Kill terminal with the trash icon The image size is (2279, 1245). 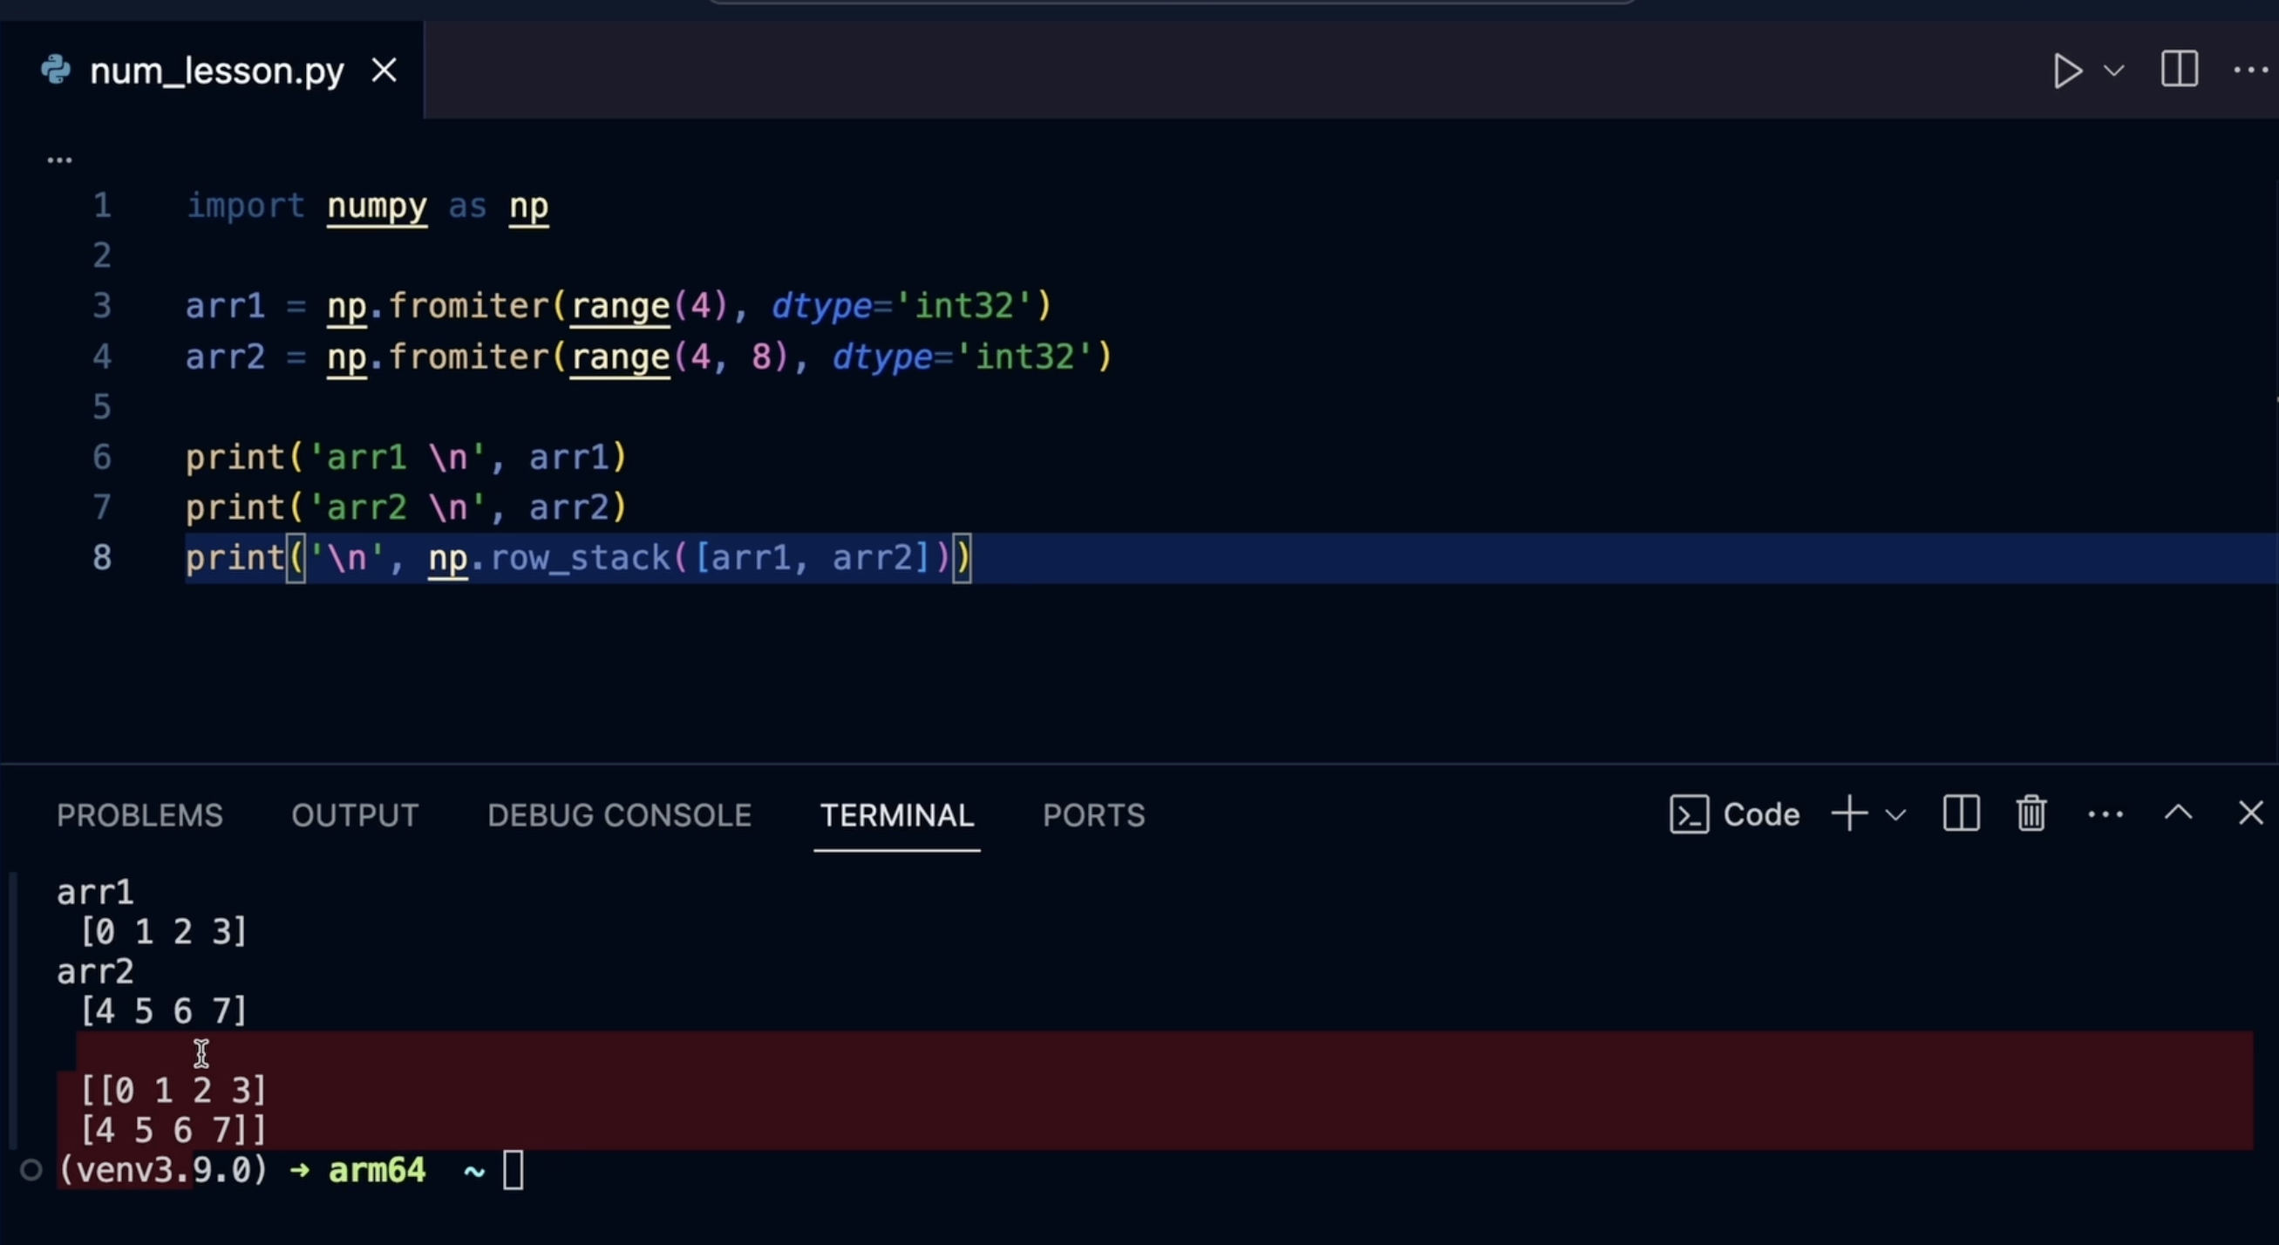point(2031,813)
